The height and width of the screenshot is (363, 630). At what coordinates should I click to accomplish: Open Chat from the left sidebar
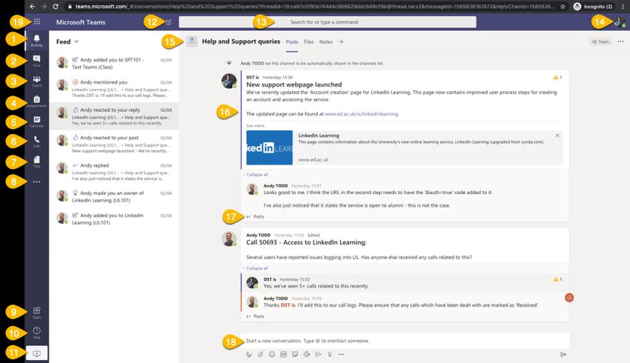click(x=36, y=61)
